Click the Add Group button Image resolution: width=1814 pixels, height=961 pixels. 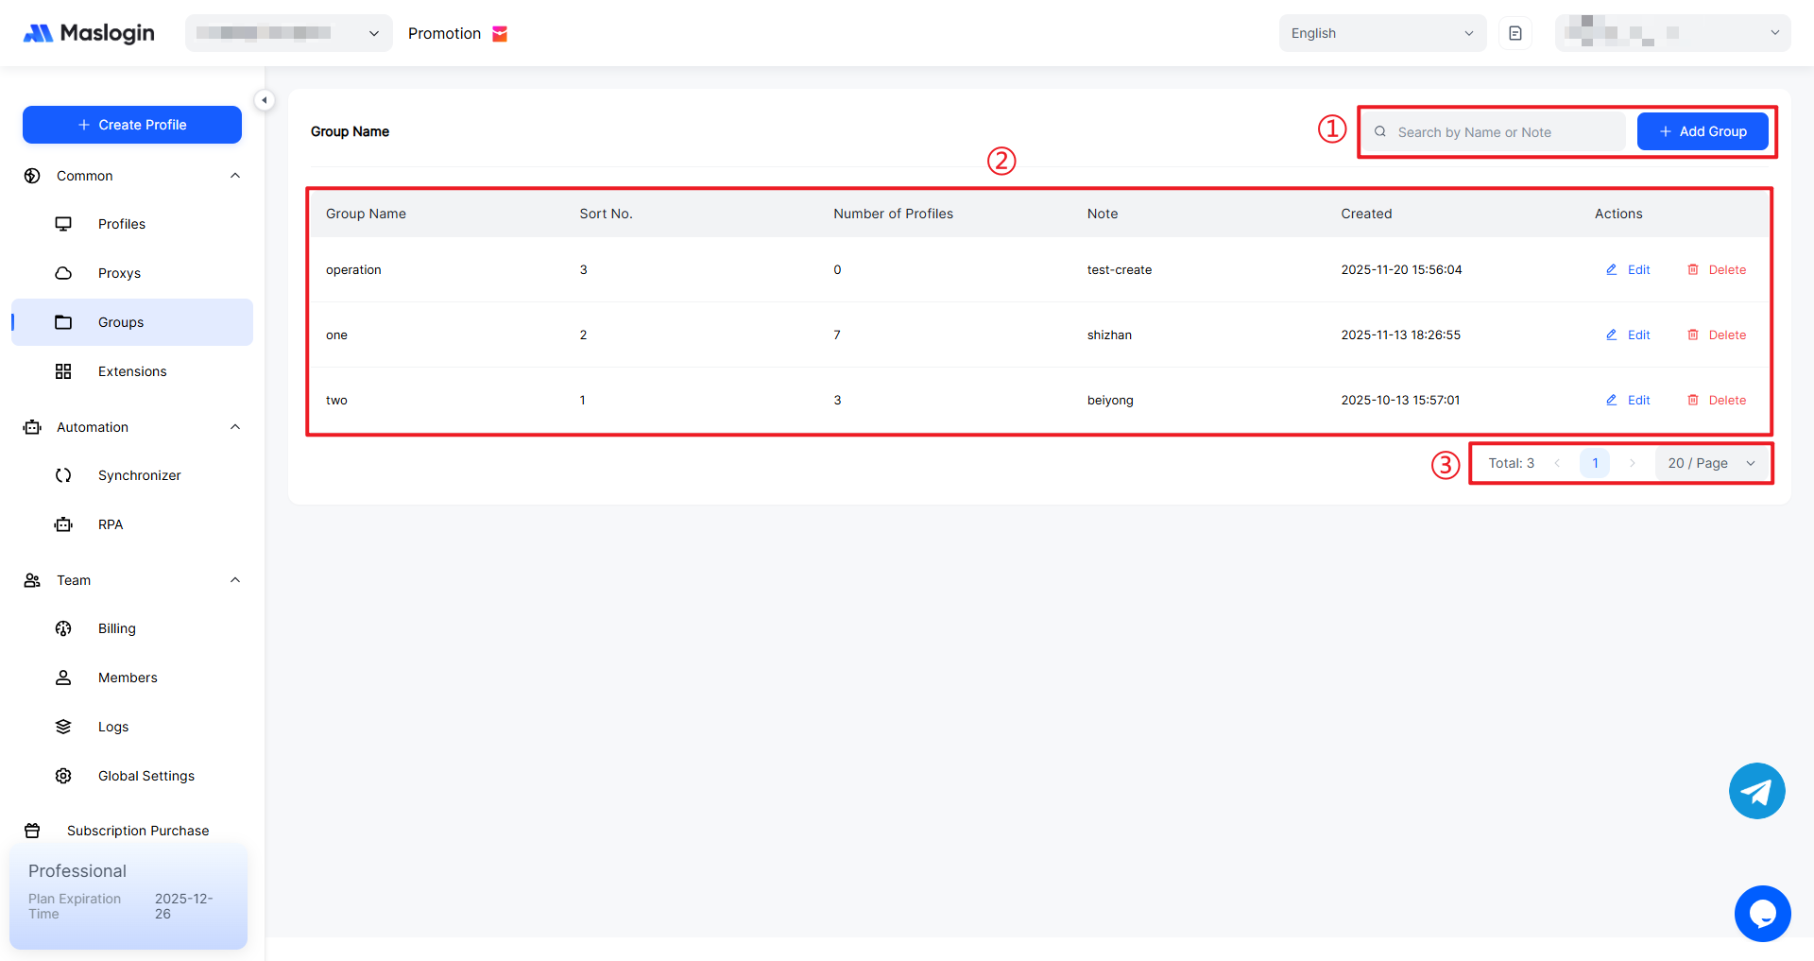(1702, 131)
